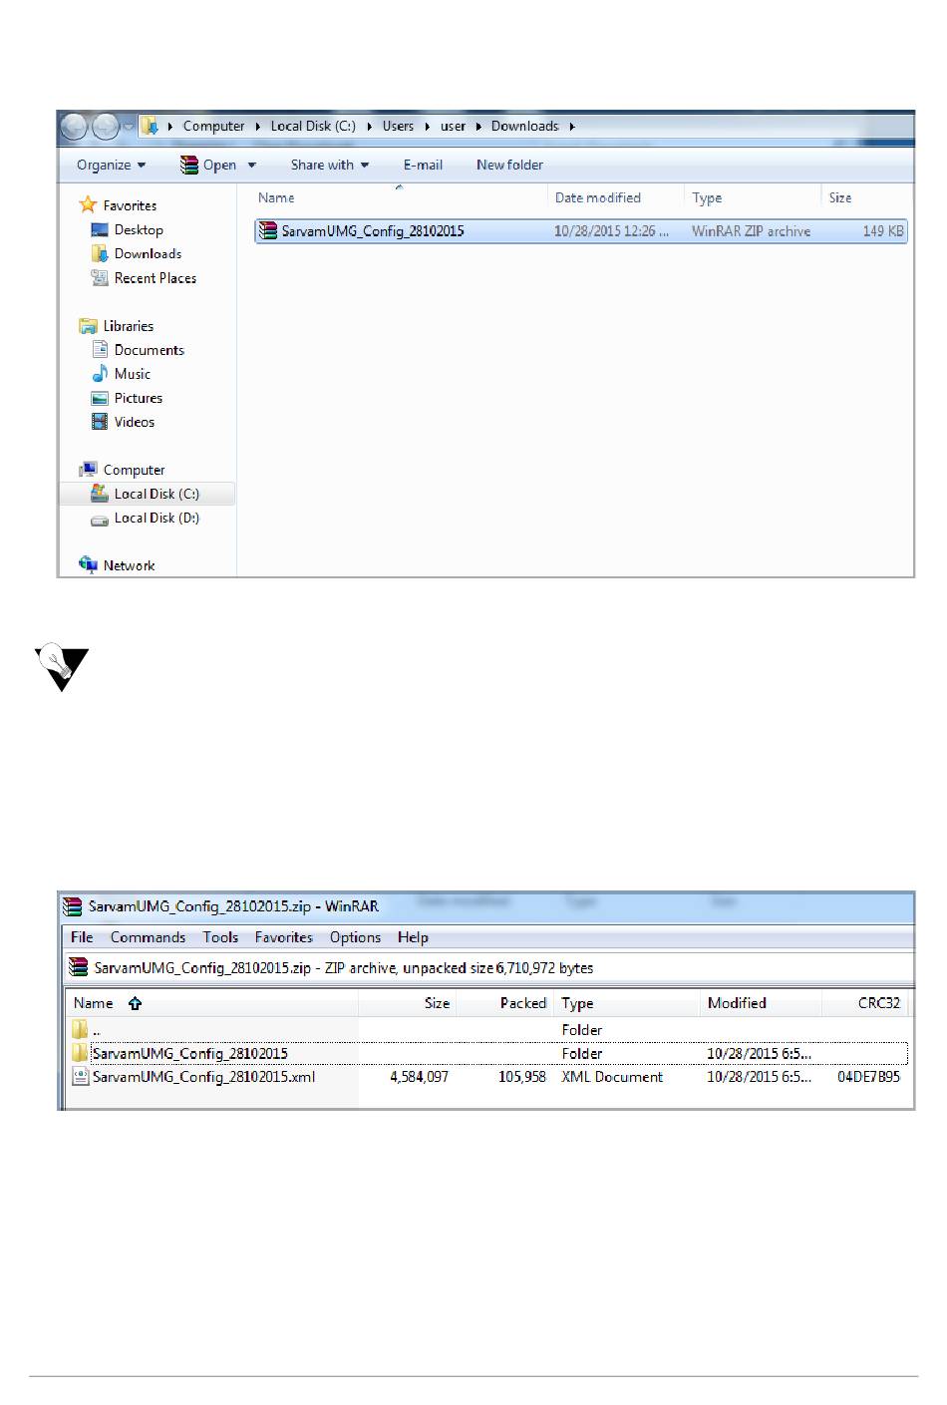947x1405 pixels.
Task: Sort WinRAR list by the Size column
Action: [x=437, y=1003]
